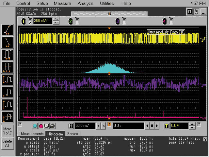Switch to the Measurements tab
Viewport: 209px width, 157px height.
[32, 134]
